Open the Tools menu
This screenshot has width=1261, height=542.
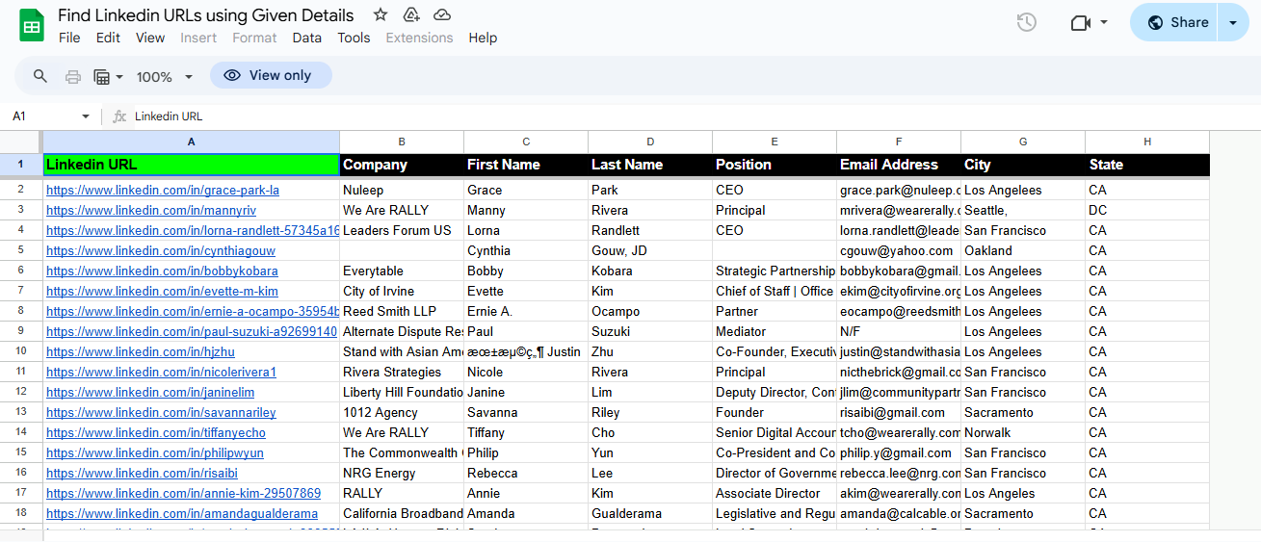click(x=354, y=38)
